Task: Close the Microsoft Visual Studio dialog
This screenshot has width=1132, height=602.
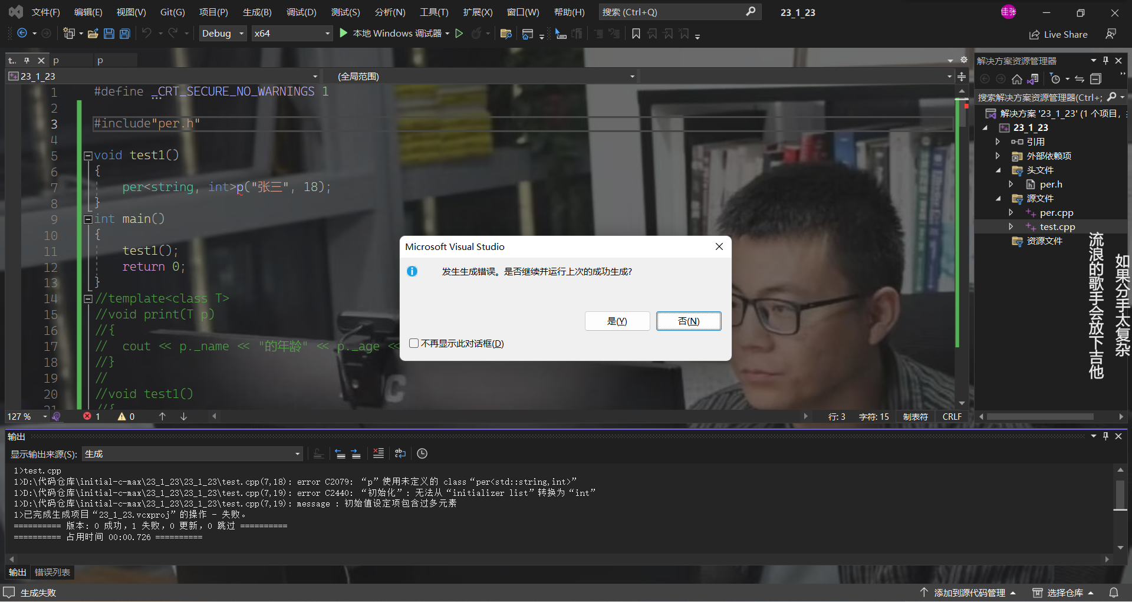Action: point(719,246)
